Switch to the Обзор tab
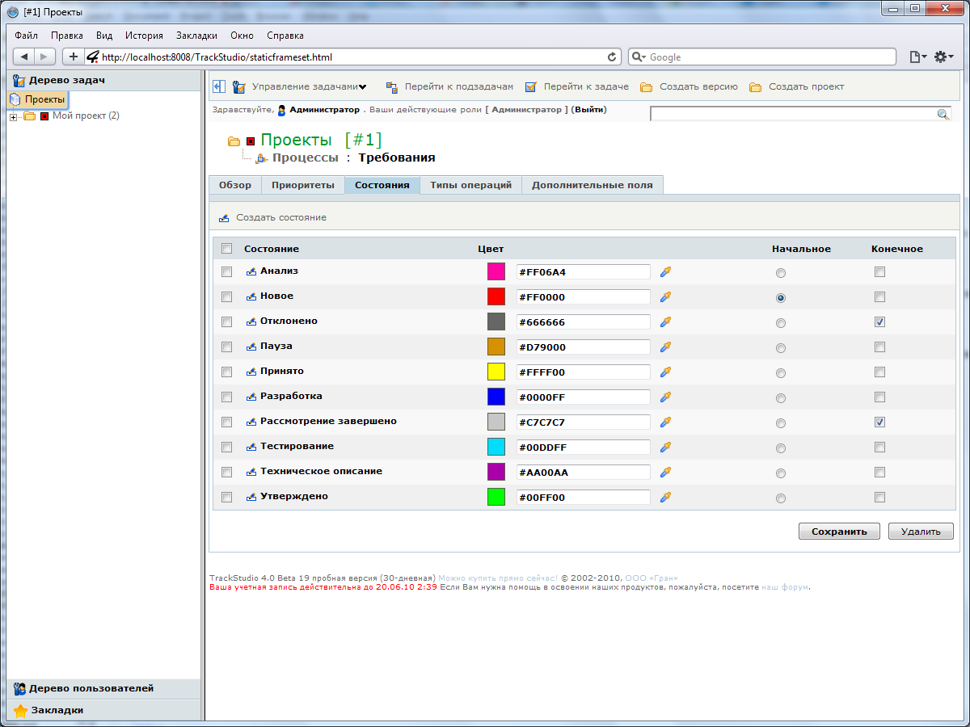The image size is (970, 727). click(235, 185)
